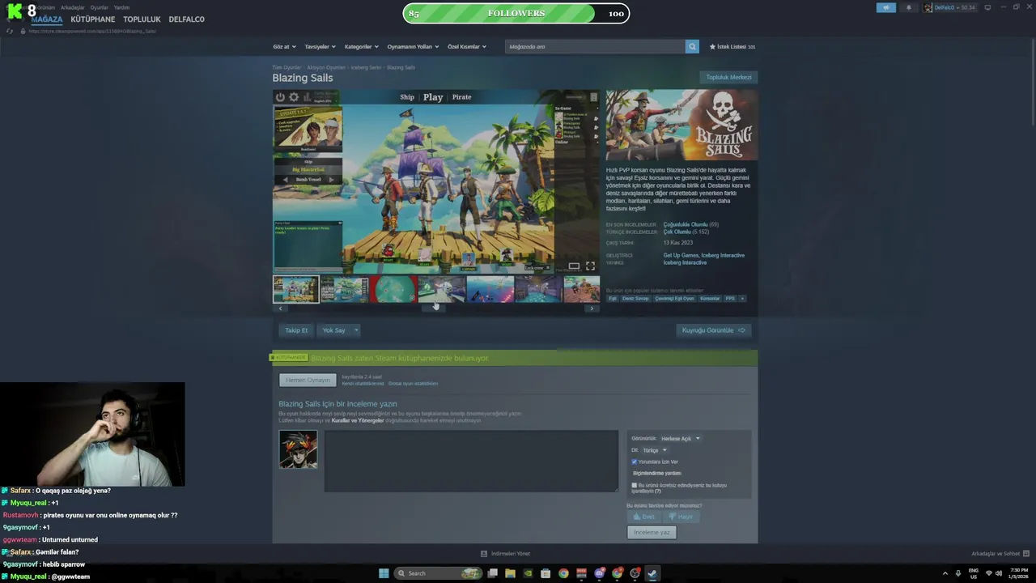This screenshot has width=1036, height=583.
Task: Open File Explorer from the taskbar
Action: point(510,573)
